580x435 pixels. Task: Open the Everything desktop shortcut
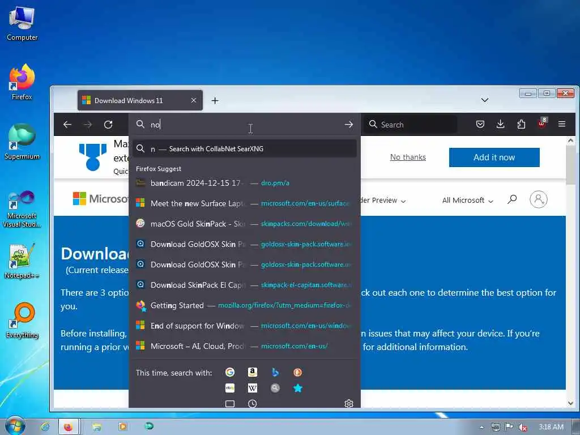22,321
